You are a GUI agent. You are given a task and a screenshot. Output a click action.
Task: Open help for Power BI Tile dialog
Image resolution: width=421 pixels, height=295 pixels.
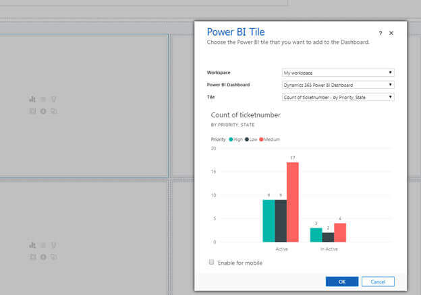[x=381, y=33]
